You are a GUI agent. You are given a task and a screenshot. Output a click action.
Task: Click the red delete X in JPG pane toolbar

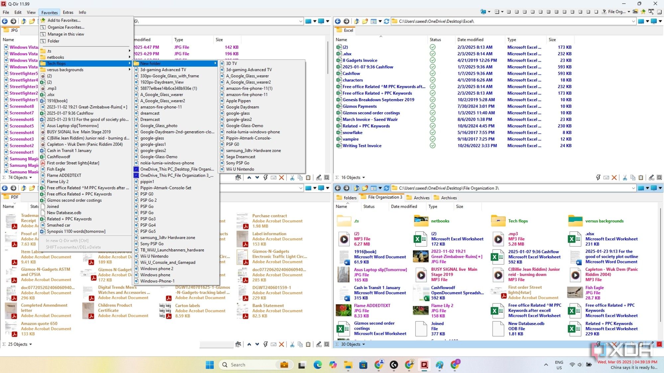282,178
